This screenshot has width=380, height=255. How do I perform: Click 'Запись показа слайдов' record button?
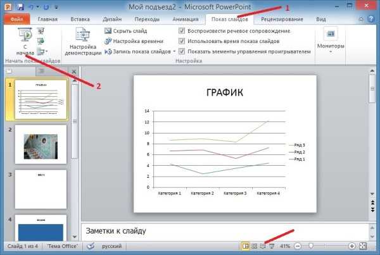click(x=138, y=52)
